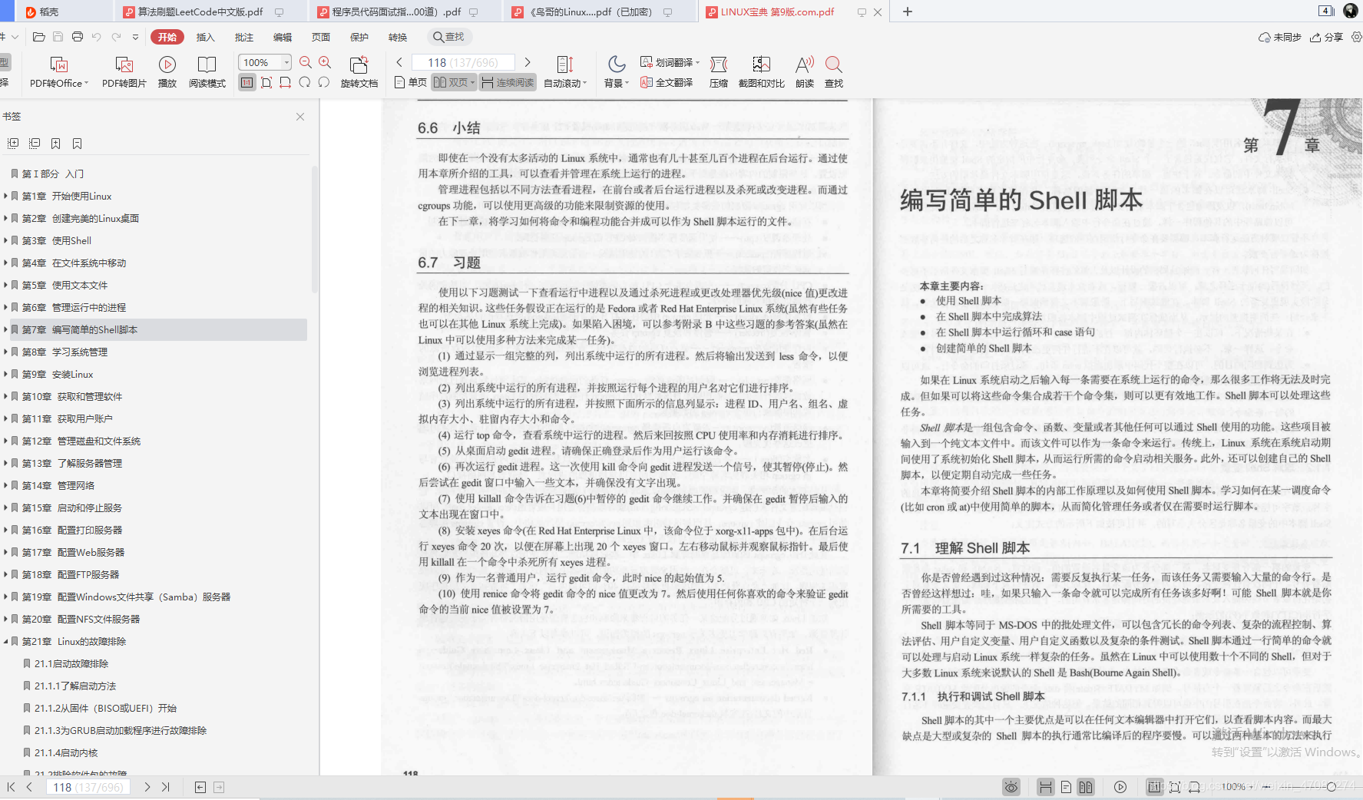The width and height of the screenshot is (1363, 800).
Task: Close the 书签 bookmarks panel
Action: coord(300,117)
